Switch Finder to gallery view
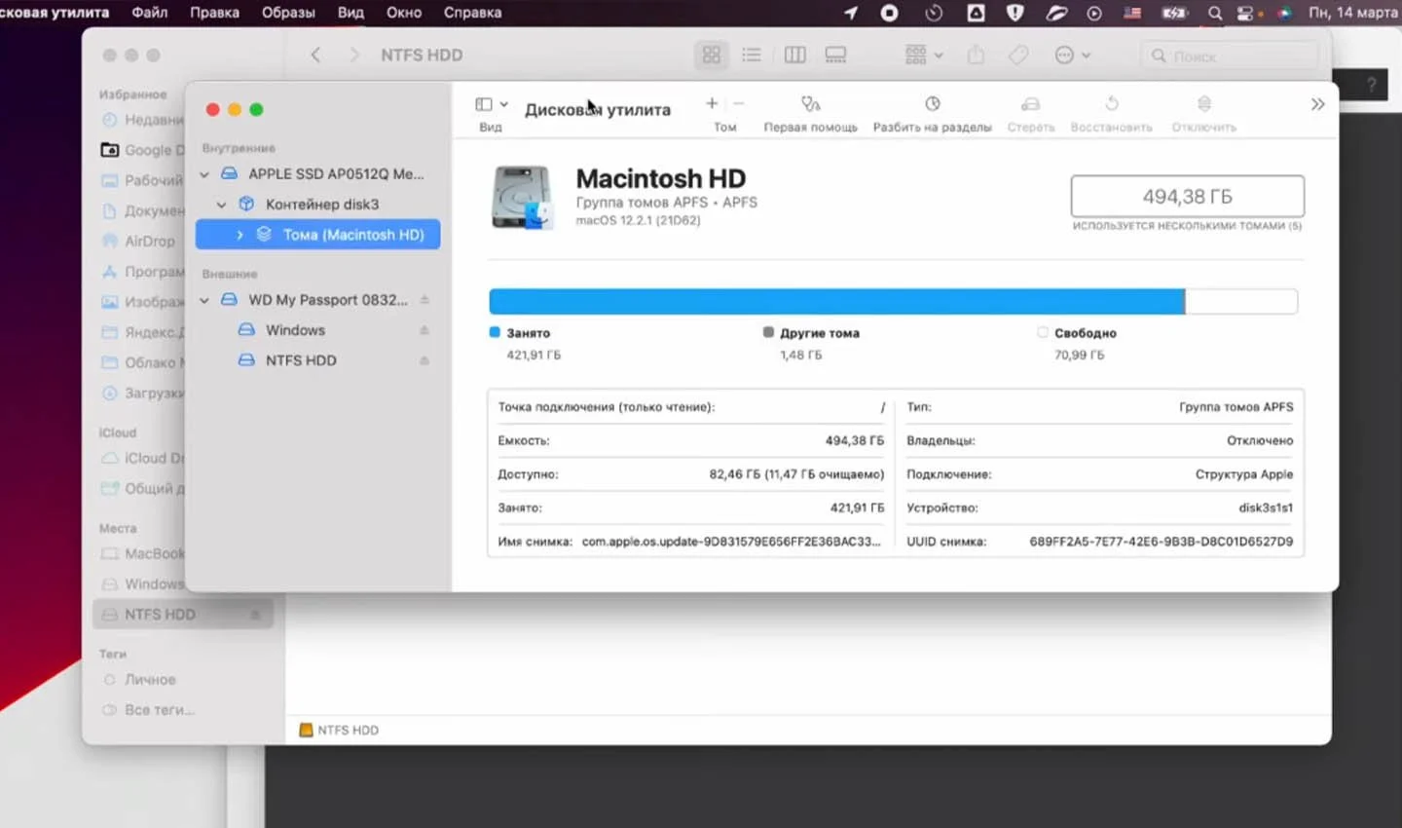The height and width of the screenshot is (828, 1402). 835,56
